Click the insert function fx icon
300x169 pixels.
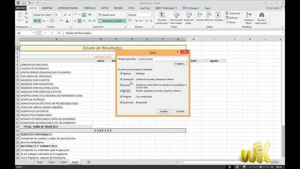coord(59,33)
